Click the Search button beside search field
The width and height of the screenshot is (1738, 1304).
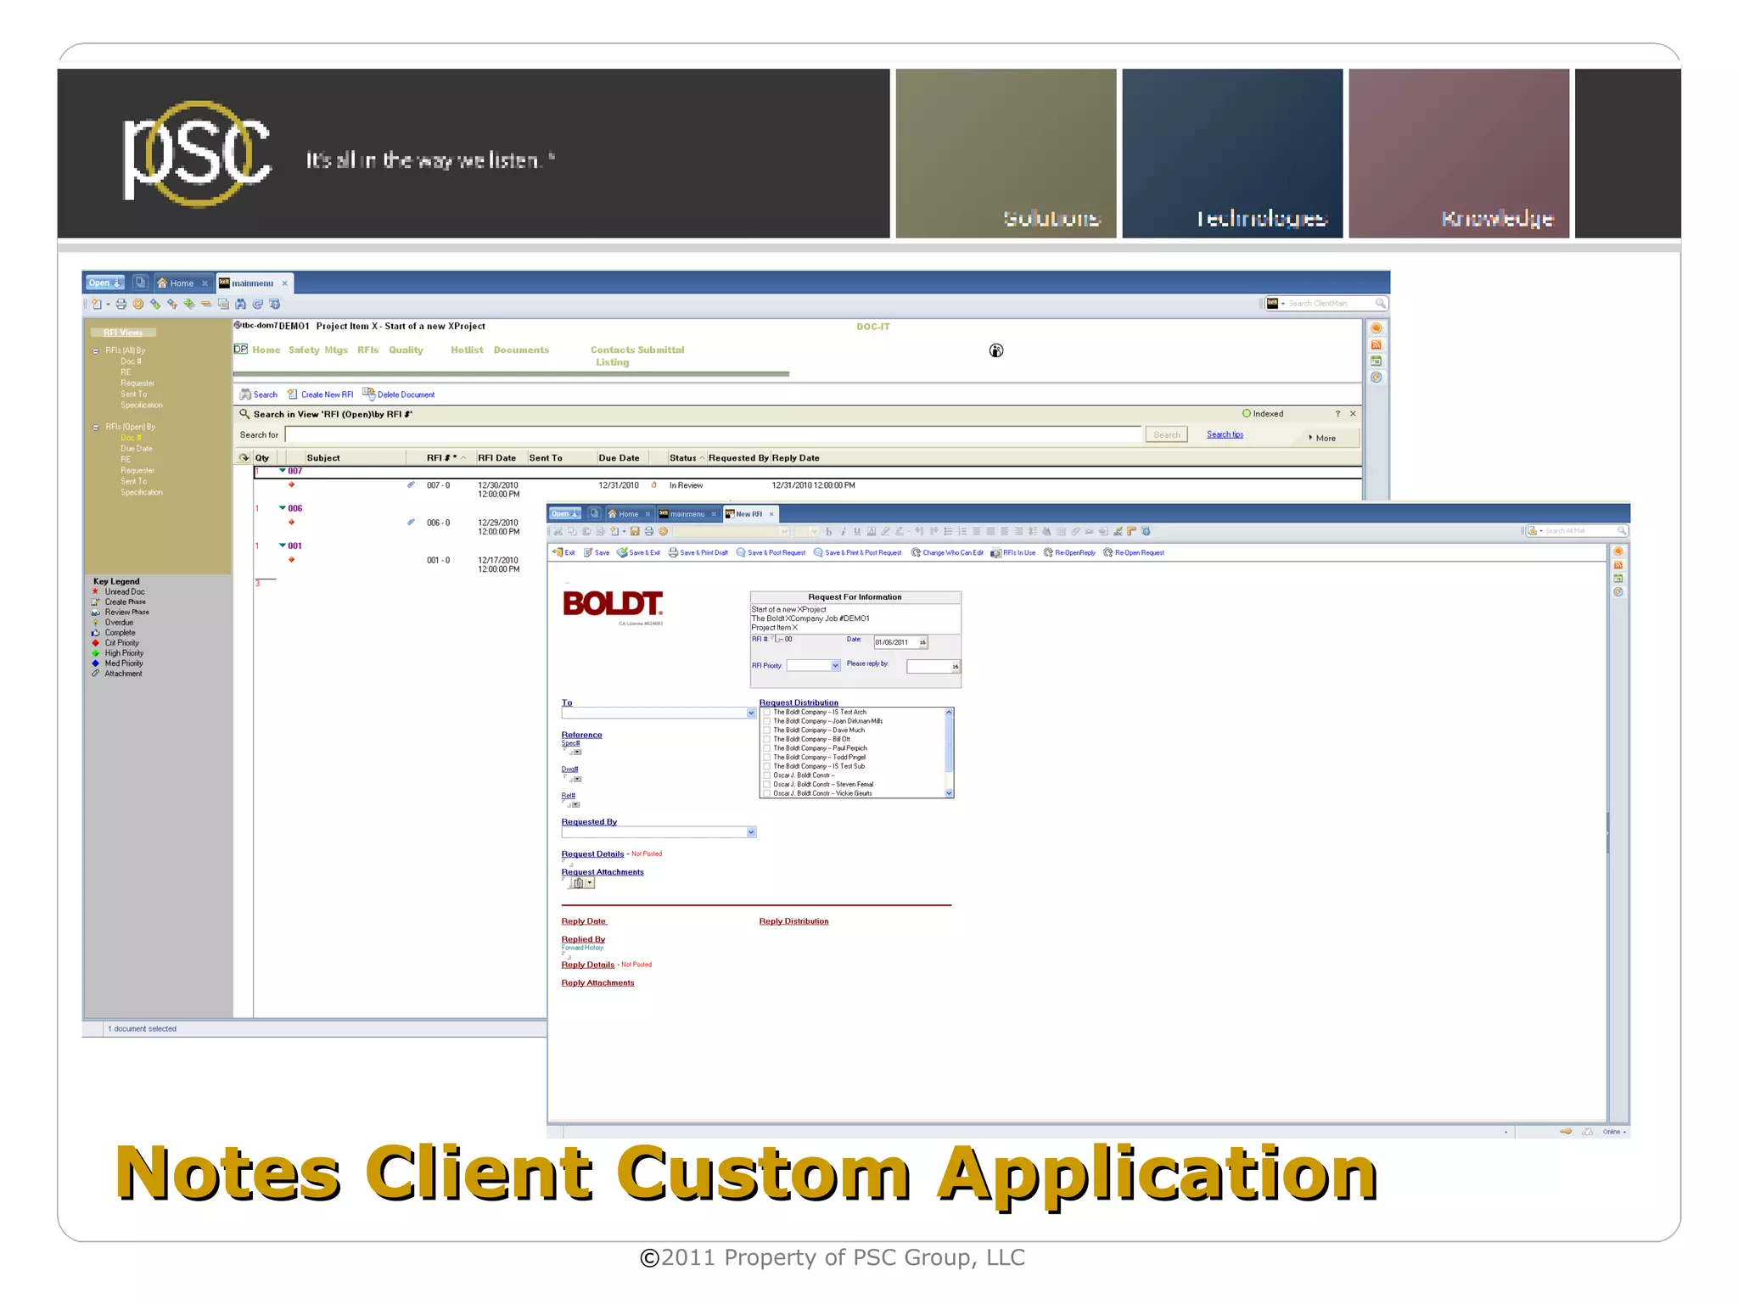pyautogui.click(x=1167, y=435)
